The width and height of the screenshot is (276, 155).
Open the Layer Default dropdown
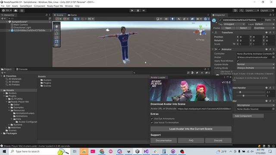tap(264, 24)
